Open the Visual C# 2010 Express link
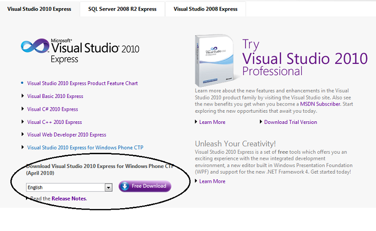Viewport: 376px width, 231px height. (52, 109)
